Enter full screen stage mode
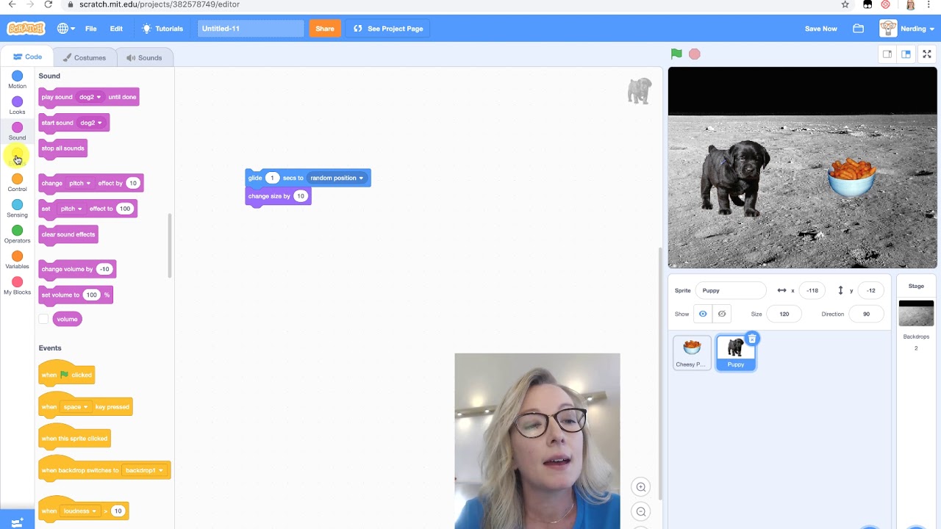 (927, 54)
